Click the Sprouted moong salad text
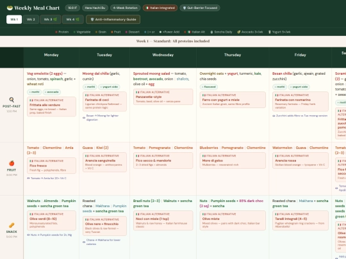Screen dimensions: 346x259 152,74
